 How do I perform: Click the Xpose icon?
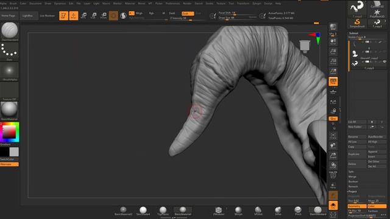[333, 215]
